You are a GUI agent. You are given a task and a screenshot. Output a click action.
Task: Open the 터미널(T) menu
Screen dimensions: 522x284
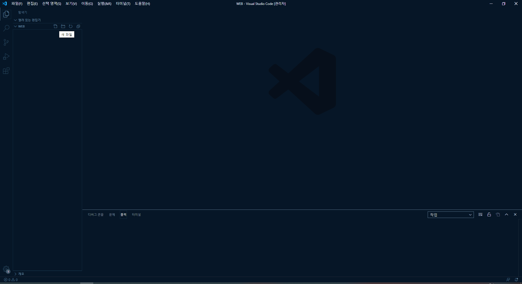[123, 4]
